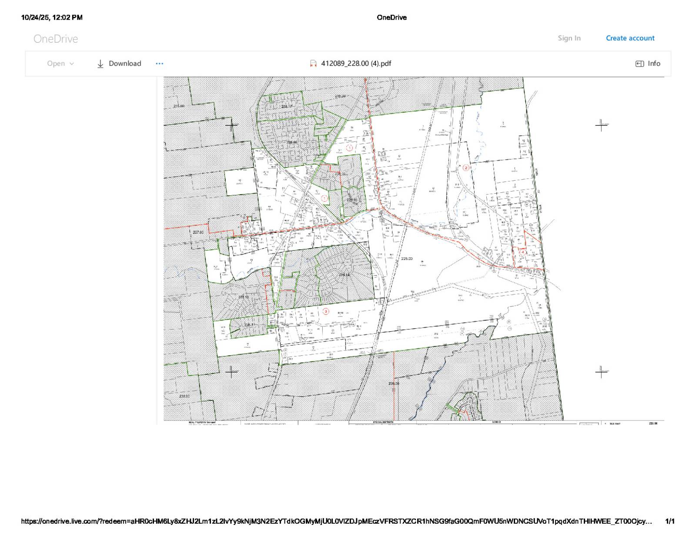Click the 215.00 section label on the map
This screenshot has width=696, height=538.
[179, 106]
